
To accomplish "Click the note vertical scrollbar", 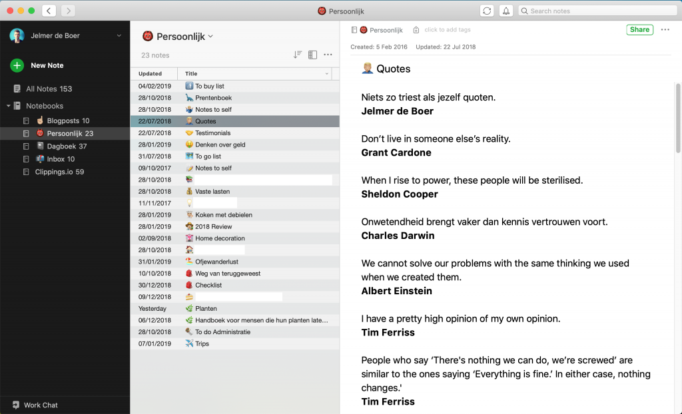I will tap(677, 118).
